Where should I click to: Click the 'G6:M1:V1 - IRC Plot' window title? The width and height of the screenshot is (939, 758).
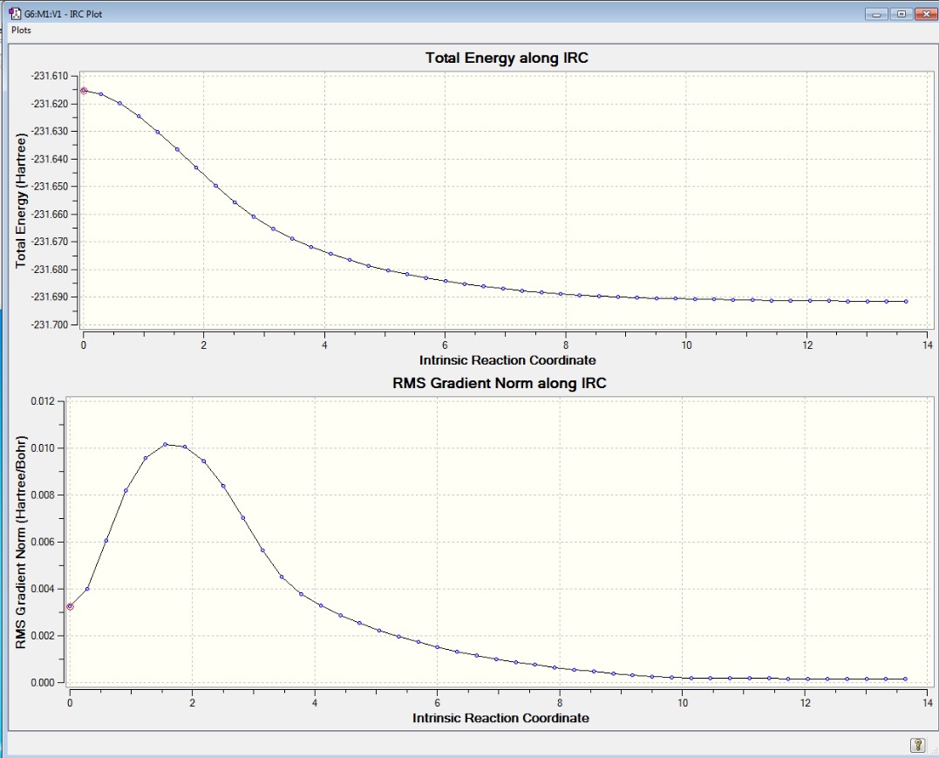tap(64, 14)
